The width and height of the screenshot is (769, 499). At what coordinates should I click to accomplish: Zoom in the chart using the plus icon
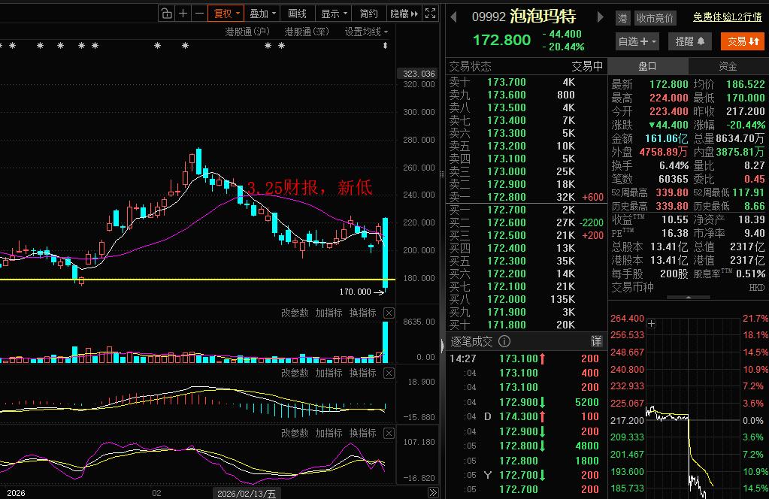click(x=182, y=13)
